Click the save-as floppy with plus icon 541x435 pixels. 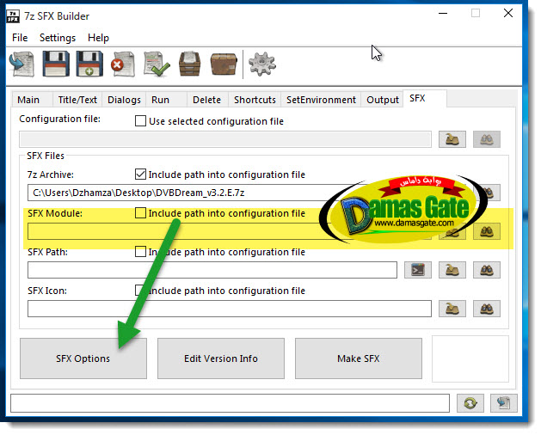point(89,64)
